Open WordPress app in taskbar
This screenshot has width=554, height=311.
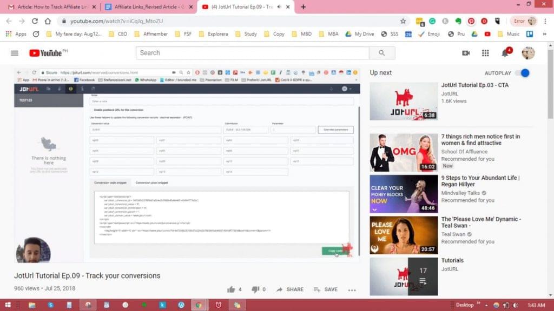tap(181, 305)
